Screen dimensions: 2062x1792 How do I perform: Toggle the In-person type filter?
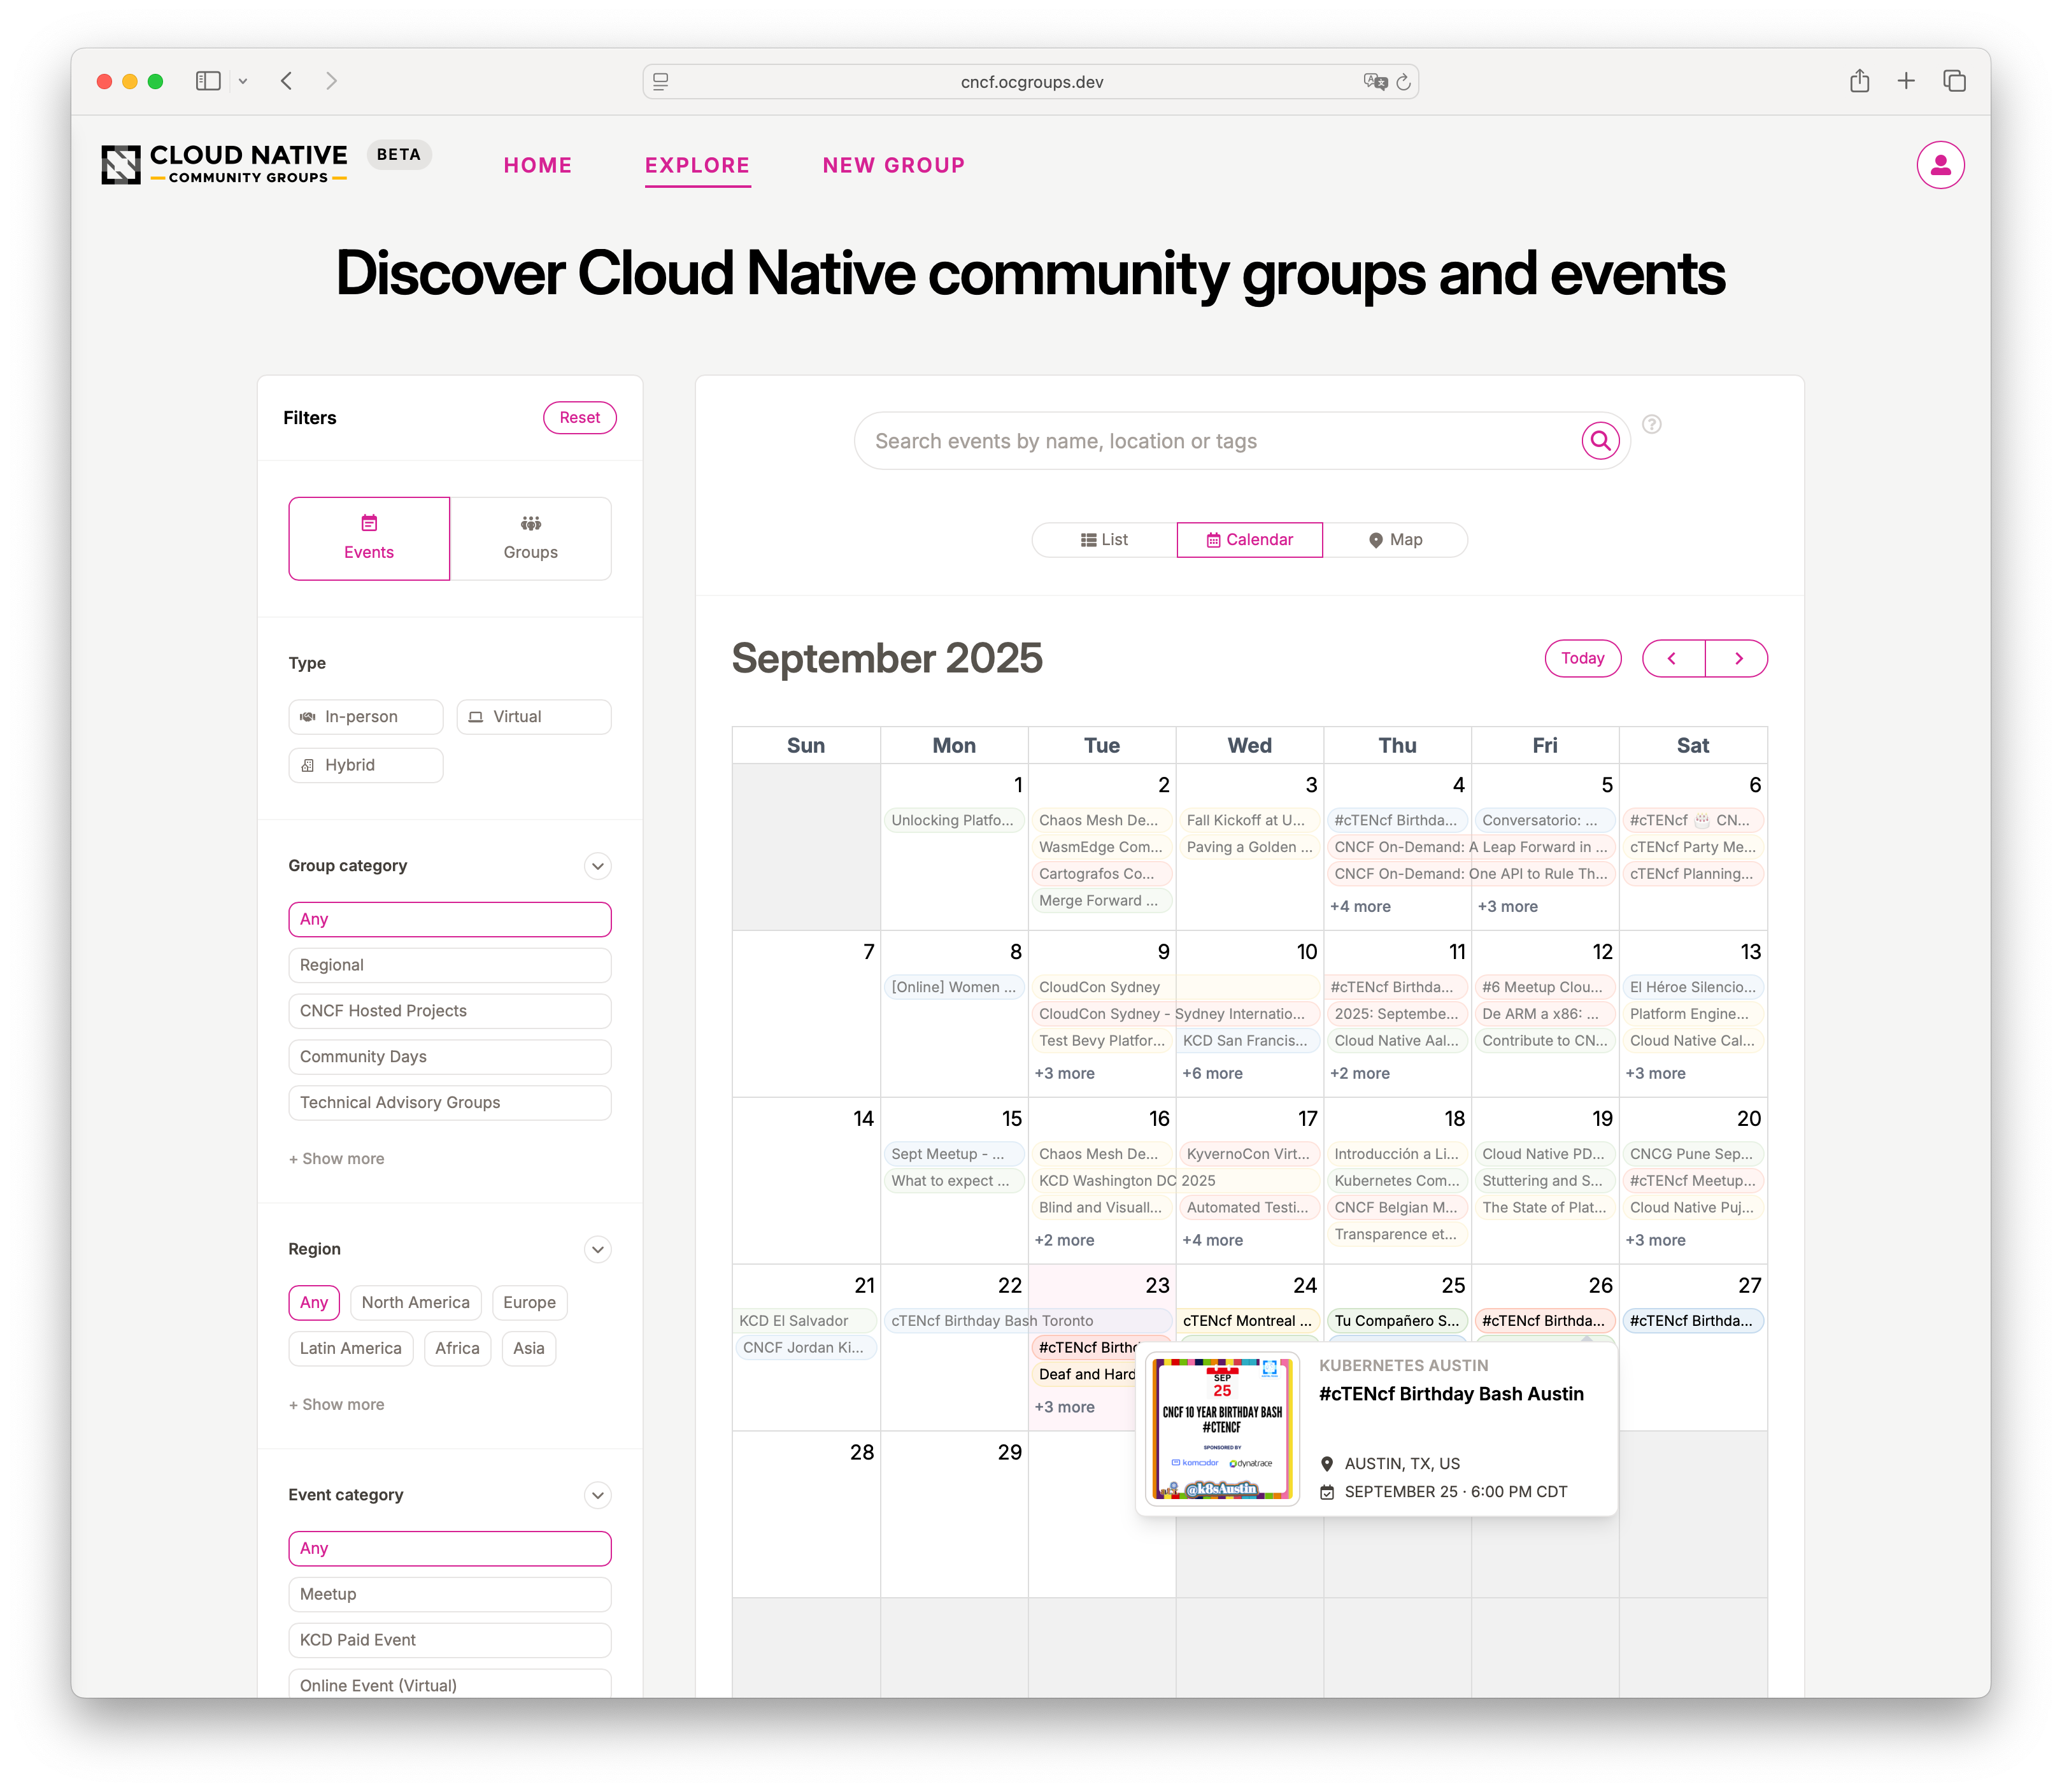(x=365, y=716)
